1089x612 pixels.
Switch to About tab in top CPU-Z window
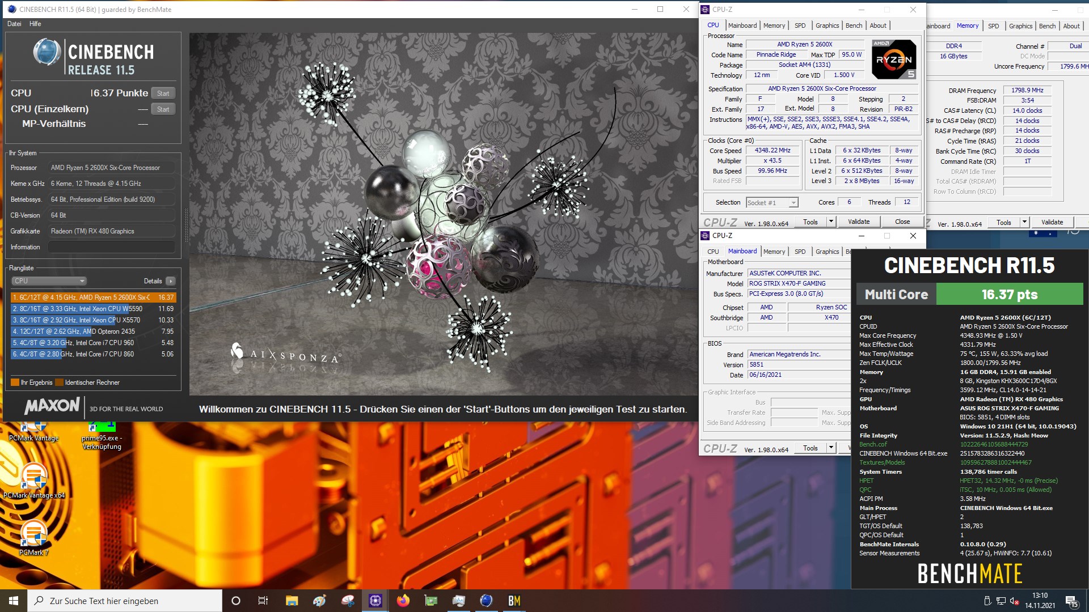878,25
